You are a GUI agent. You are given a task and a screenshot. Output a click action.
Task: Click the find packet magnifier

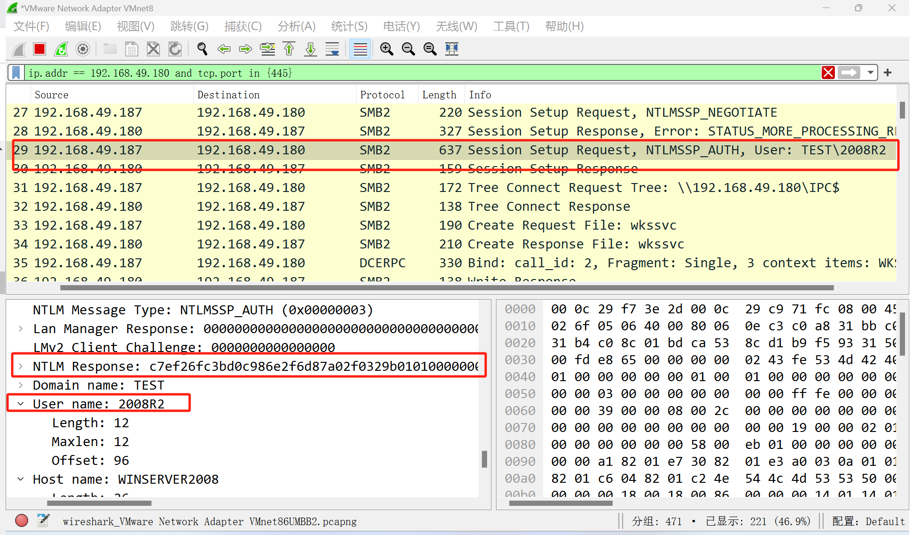202,49
